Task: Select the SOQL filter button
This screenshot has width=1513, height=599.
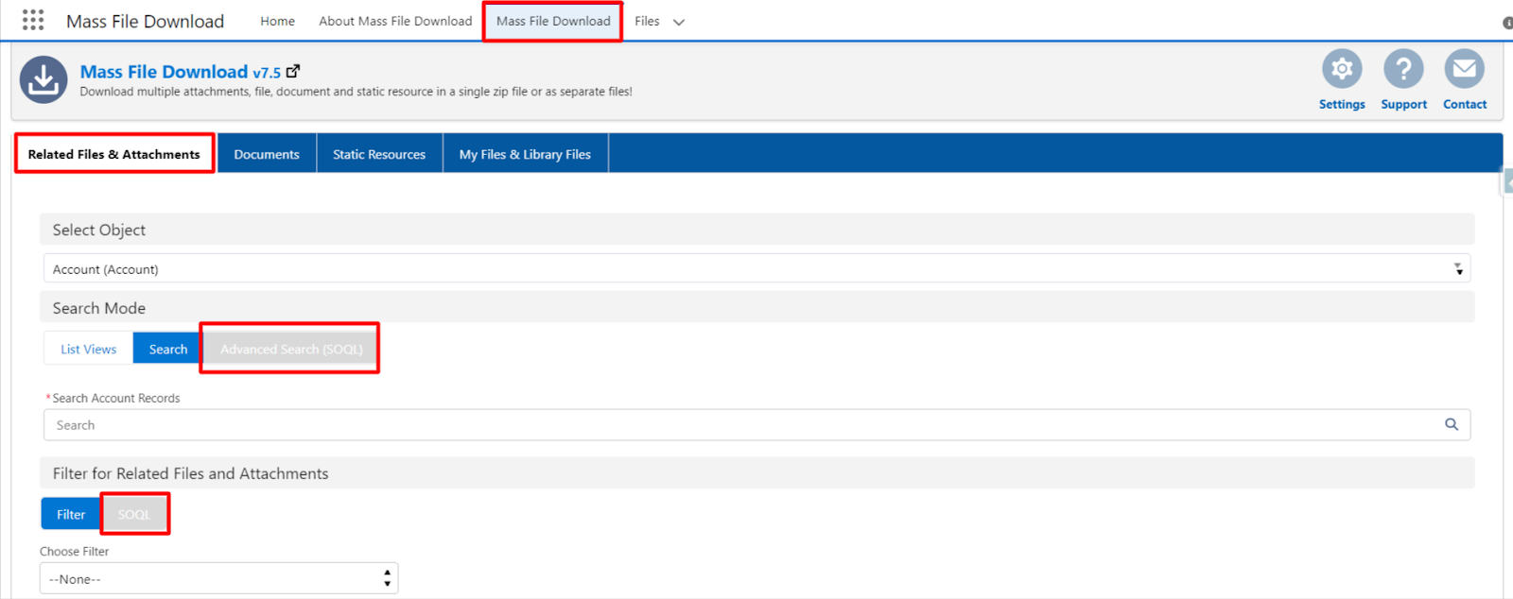Action: tap(134, 514)
